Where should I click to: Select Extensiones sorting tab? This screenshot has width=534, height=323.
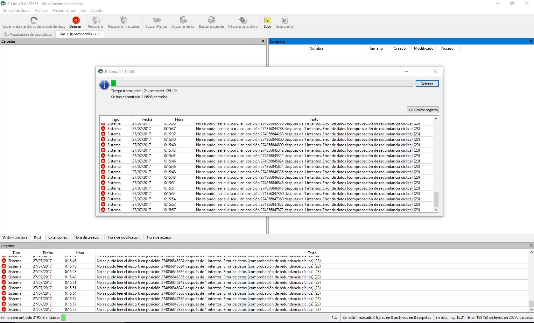coord(58,238)
